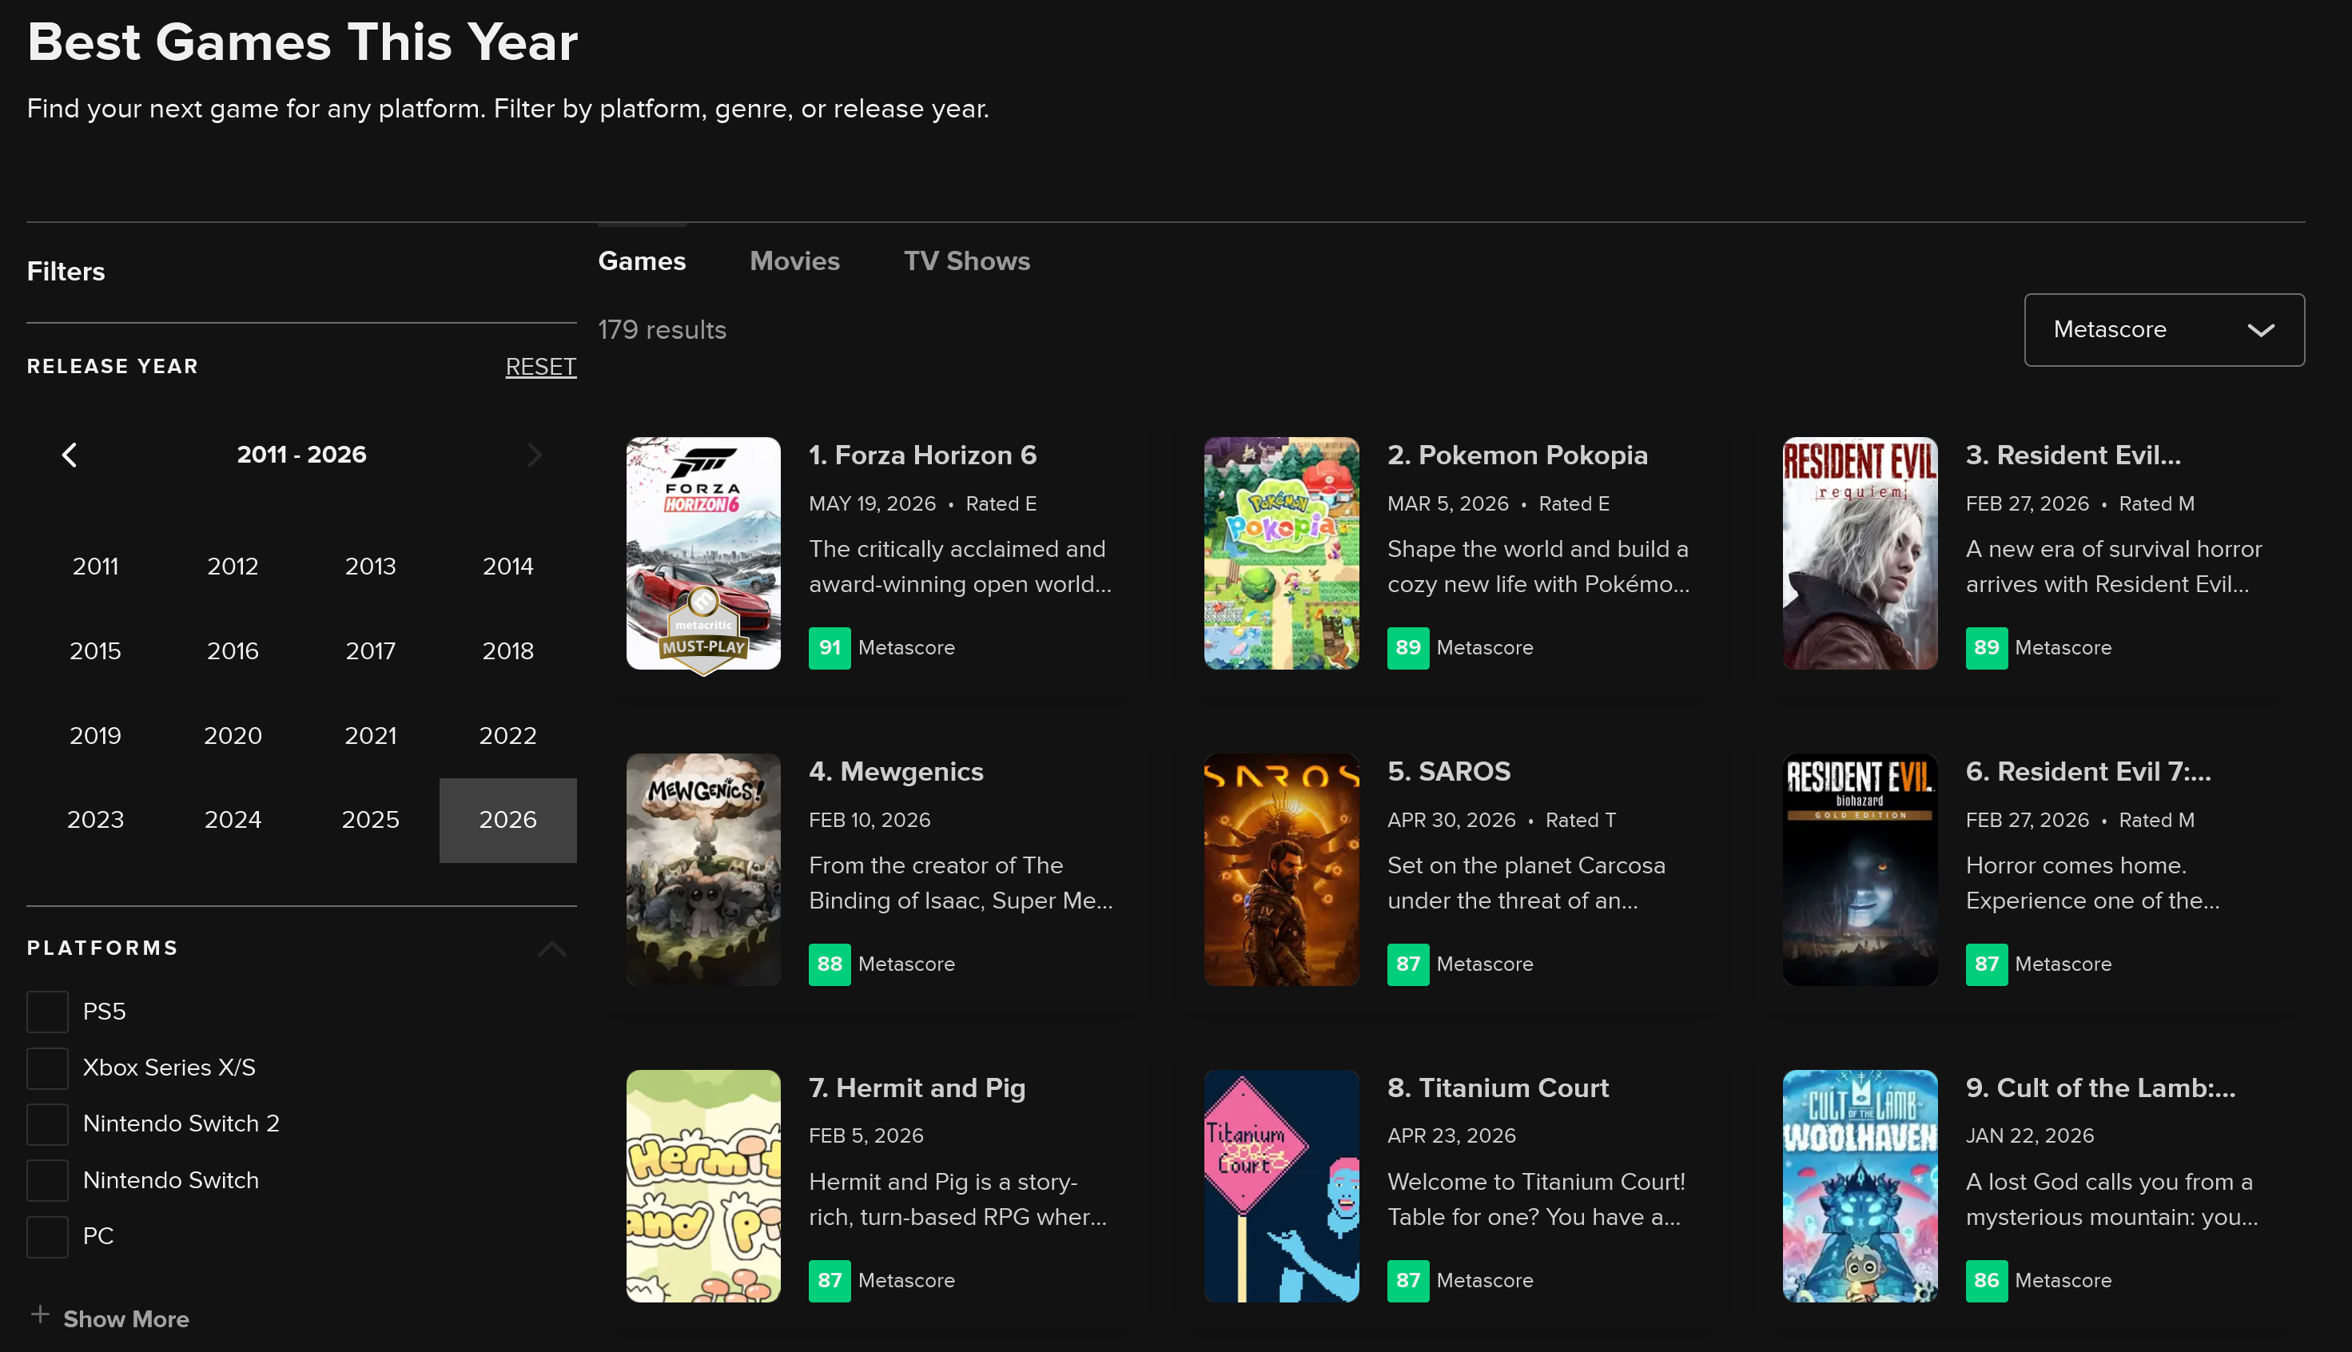2352x1352 pixels.
Task: Go to next release year range
Action: [534, 455]
